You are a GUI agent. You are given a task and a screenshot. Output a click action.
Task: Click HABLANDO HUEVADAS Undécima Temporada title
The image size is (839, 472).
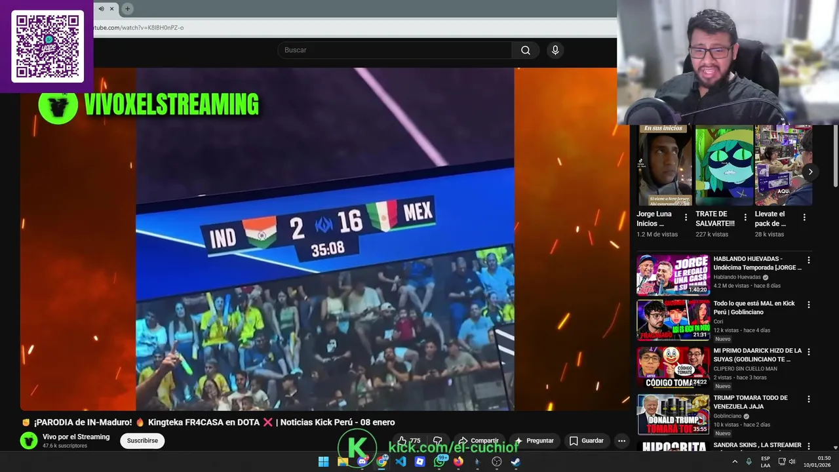pos(758,263)
